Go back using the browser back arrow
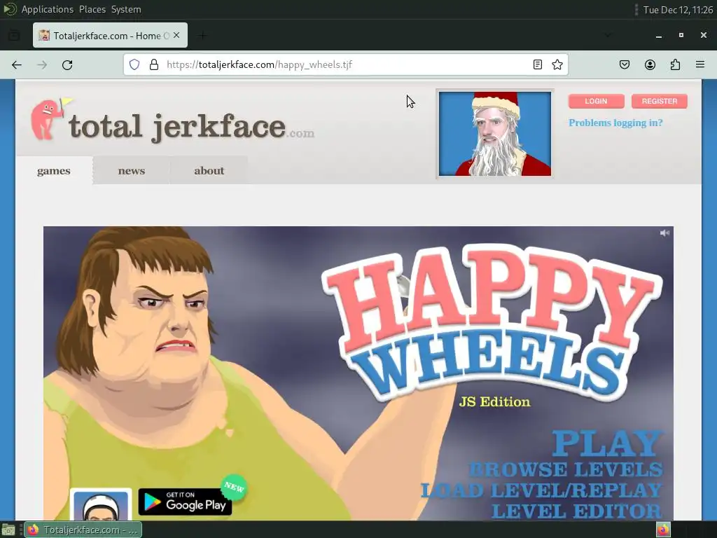The image size is (717, 538). [x=17, y=65]
